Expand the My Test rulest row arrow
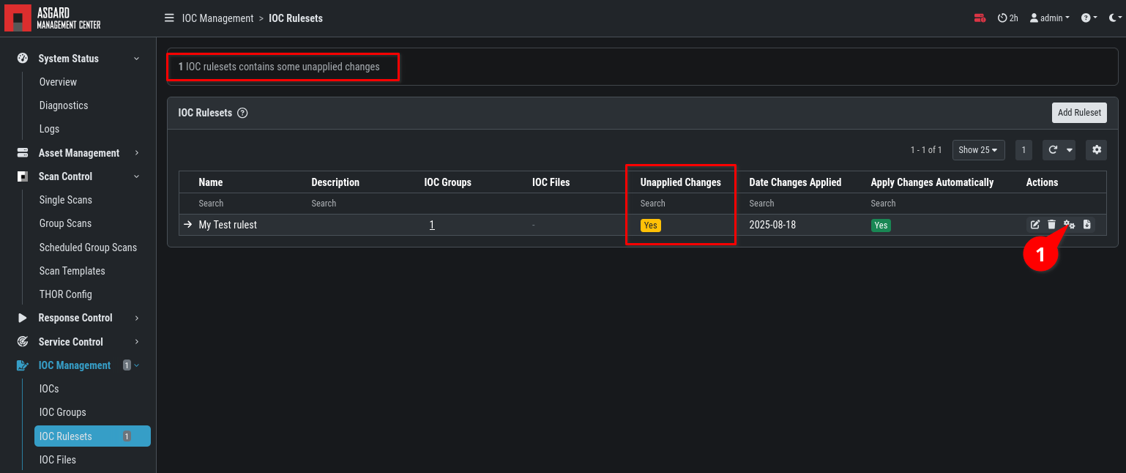 188,225
